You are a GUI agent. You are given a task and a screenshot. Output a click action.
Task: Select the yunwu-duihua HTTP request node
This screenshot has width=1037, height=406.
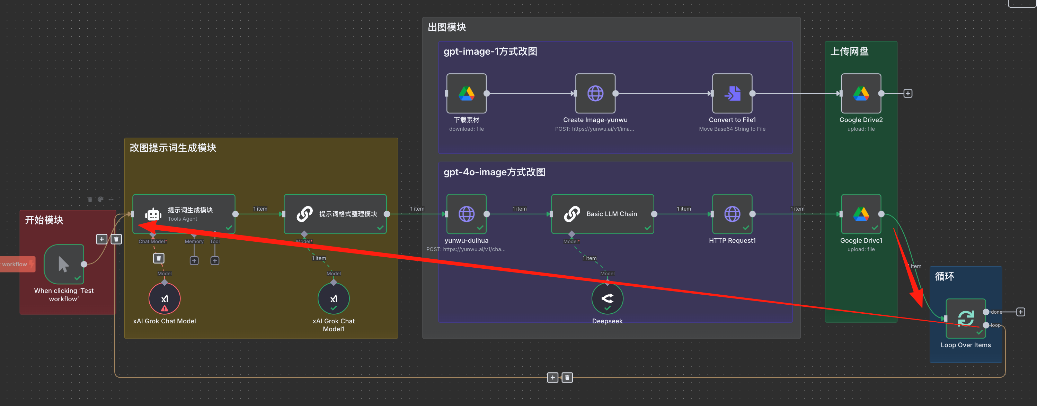pyautogui.click(x=466, y=214)
